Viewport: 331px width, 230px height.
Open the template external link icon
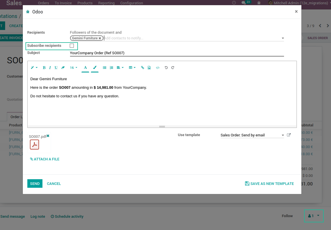289,135
